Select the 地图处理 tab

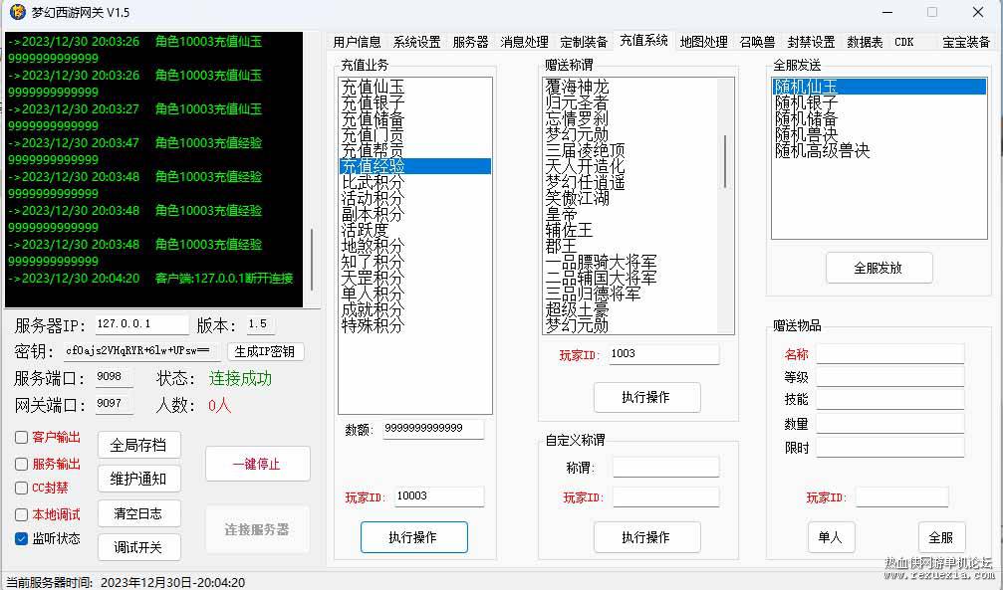(703, 42)
